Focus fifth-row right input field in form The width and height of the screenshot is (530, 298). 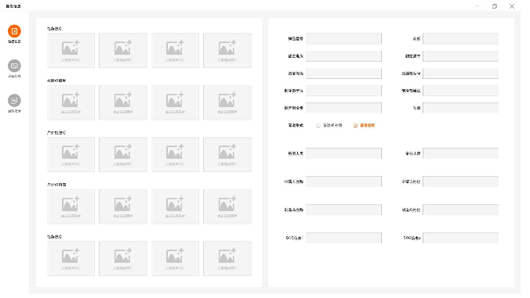pyautogui.click(x=460, y=108)
